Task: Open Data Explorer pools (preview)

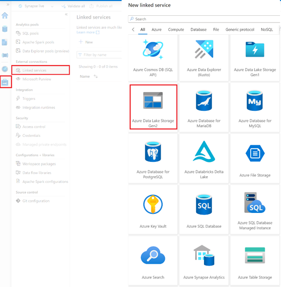Action: click(43, 51)
